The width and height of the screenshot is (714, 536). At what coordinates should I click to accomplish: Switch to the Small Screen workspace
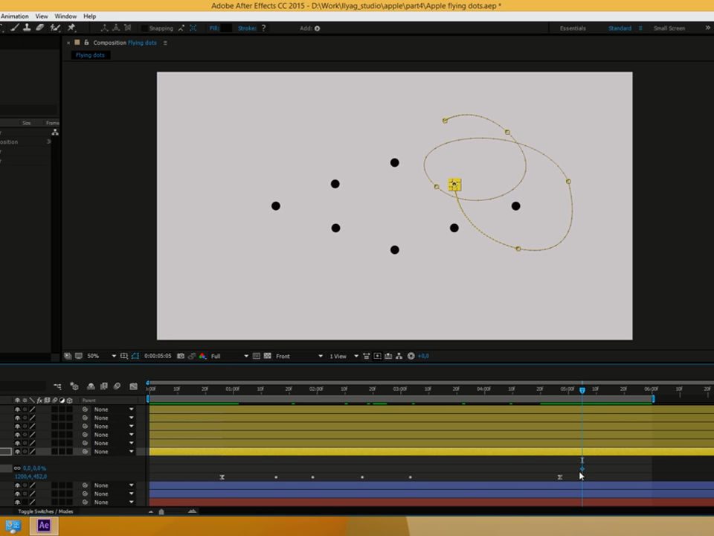(669, 28)
